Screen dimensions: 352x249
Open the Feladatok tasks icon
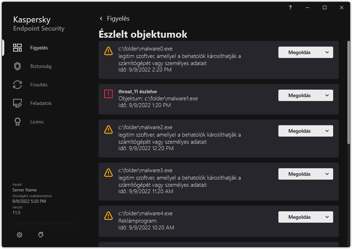coord(17,103)
